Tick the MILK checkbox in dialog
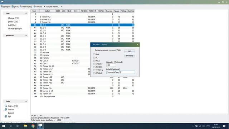229x129 pixels. point(94,61)
